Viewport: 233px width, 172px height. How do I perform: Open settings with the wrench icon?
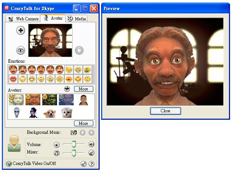[83, 164]
